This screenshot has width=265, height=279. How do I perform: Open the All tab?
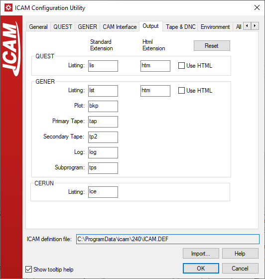(239, 27)
